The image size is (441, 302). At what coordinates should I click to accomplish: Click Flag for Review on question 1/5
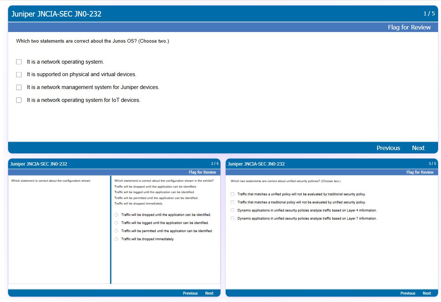[409, 27]
